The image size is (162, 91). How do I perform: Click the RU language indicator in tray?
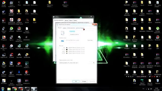(144, 89)
